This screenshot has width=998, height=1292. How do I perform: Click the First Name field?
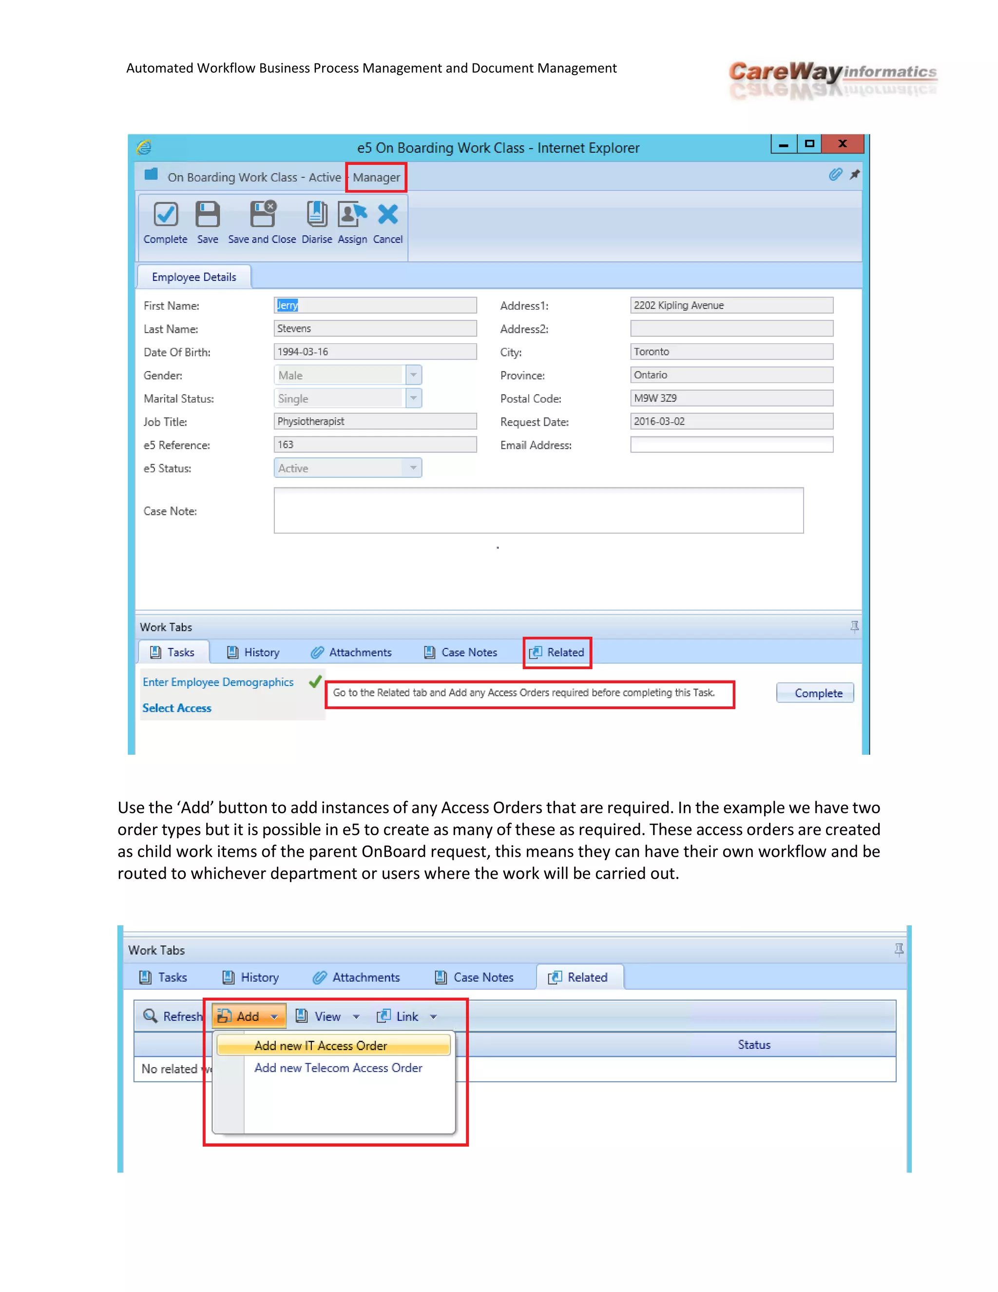375,305
